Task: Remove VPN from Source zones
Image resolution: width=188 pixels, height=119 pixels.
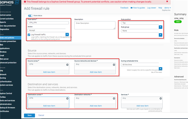Action: click(x=67, y=65)
